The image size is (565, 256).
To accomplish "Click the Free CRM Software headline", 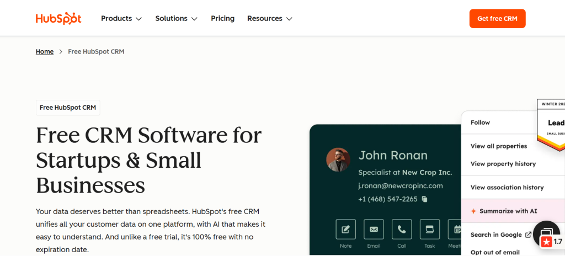I will point(149,160).
